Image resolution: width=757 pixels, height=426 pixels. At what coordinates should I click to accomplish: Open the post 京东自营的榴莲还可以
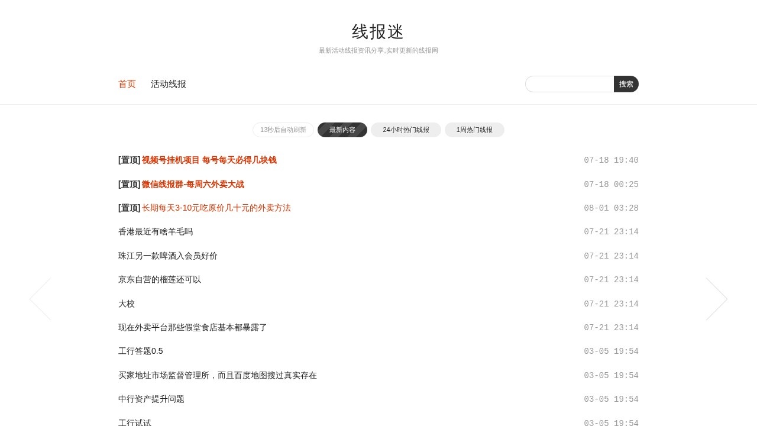[160, 280]
